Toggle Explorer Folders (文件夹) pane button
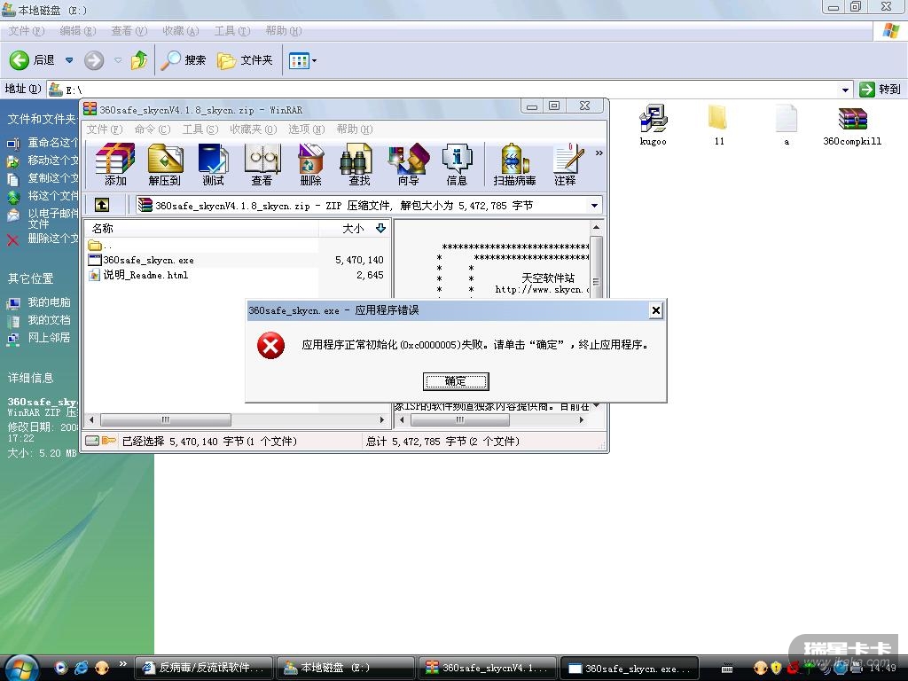This screenshot has width=908, height=681. click(245, 59)
